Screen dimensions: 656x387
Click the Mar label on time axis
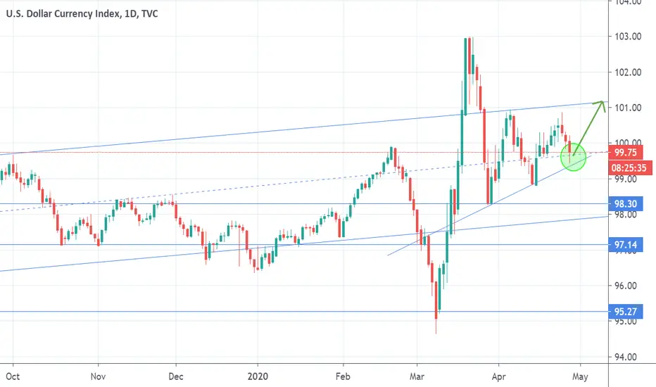[x=417, y=376]
